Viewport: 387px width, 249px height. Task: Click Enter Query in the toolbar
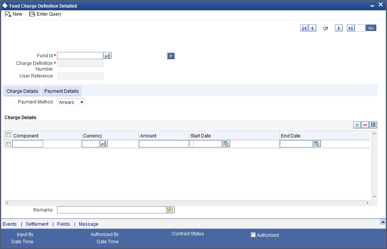coord(45,14)
